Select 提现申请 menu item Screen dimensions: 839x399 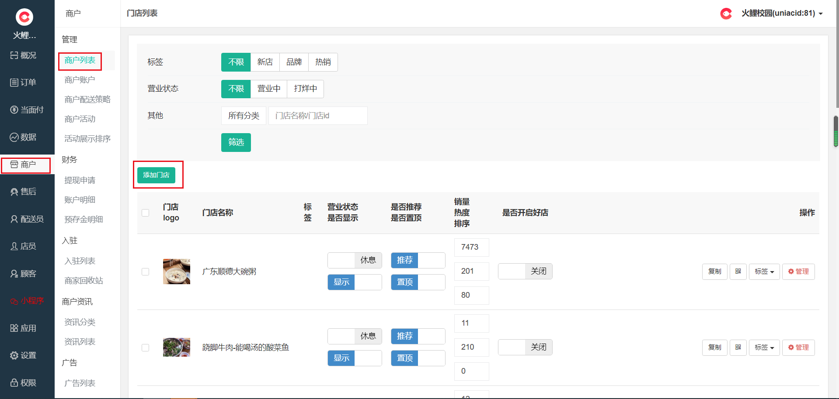tap(80, 180)
